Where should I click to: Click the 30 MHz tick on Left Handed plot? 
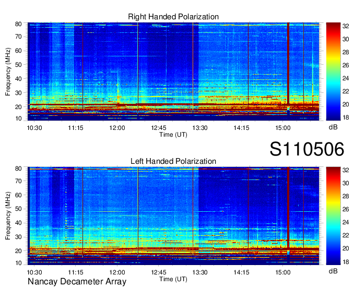18,237
